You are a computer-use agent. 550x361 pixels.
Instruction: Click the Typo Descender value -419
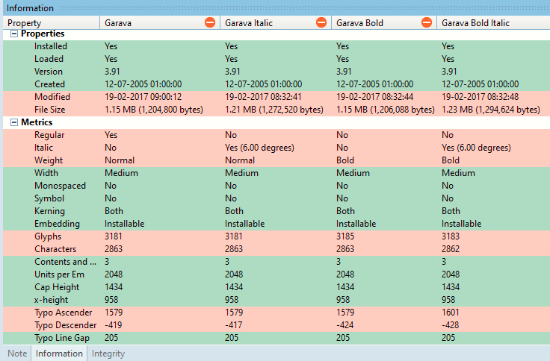tap(114, 325)
